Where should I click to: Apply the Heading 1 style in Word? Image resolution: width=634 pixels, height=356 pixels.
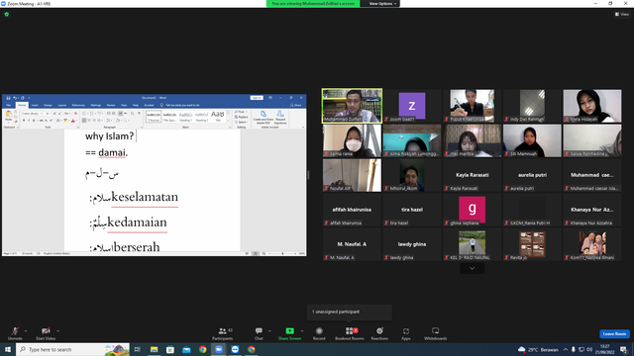(x=185, y=117)
